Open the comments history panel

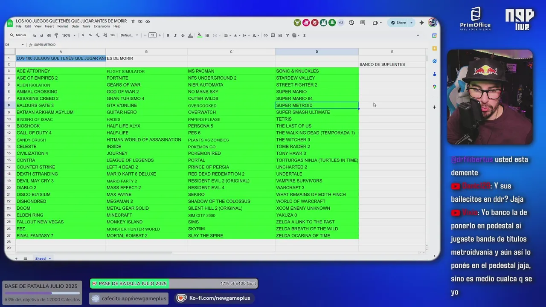[x=363, y=23]
